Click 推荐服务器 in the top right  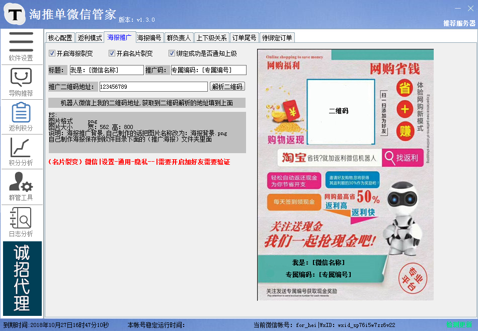click(459, 23)
